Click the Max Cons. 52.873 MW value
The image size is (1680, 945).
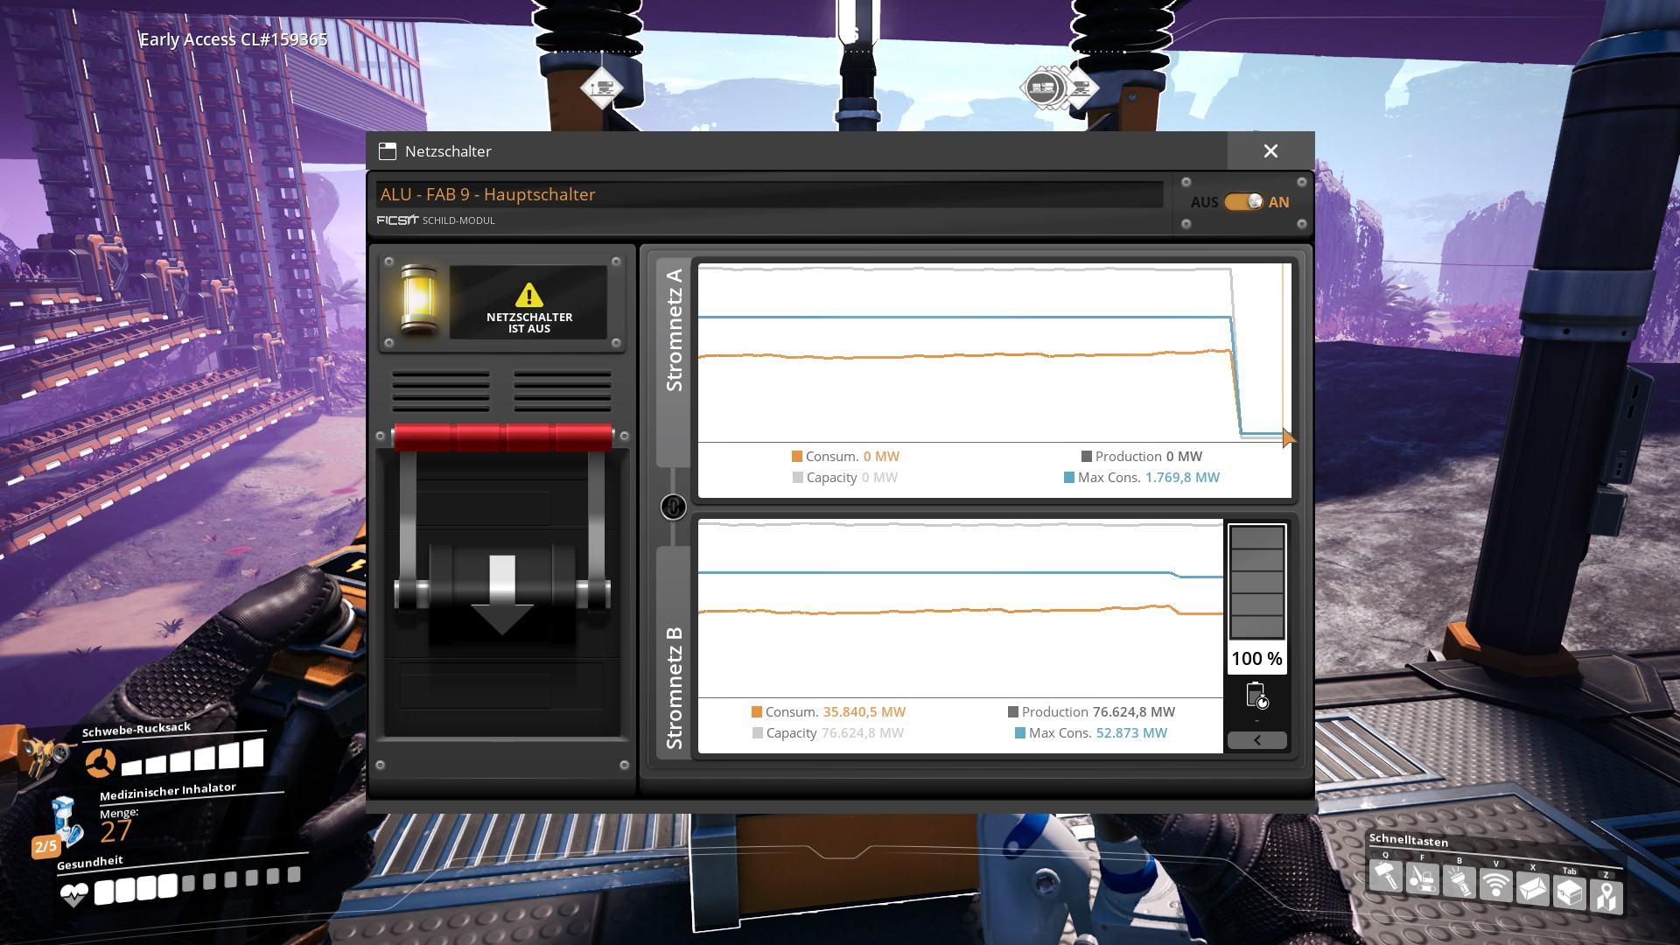click(x=1131, y=733)
